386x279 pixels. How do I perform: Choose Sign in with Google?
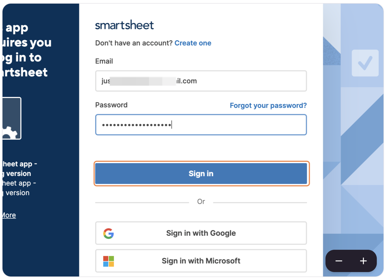(201, 233)
